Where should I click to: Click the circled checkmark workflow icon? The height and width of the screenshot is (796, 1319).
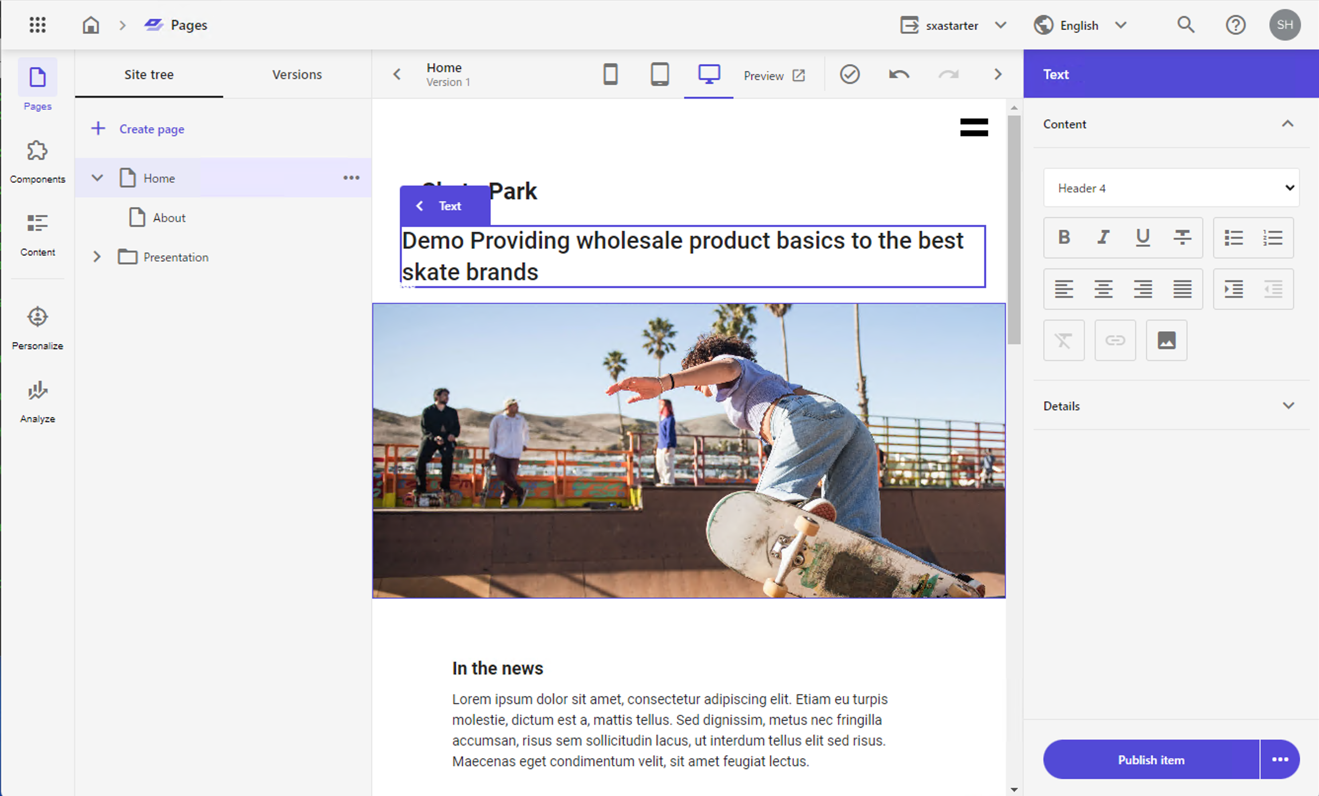[850, 74]
